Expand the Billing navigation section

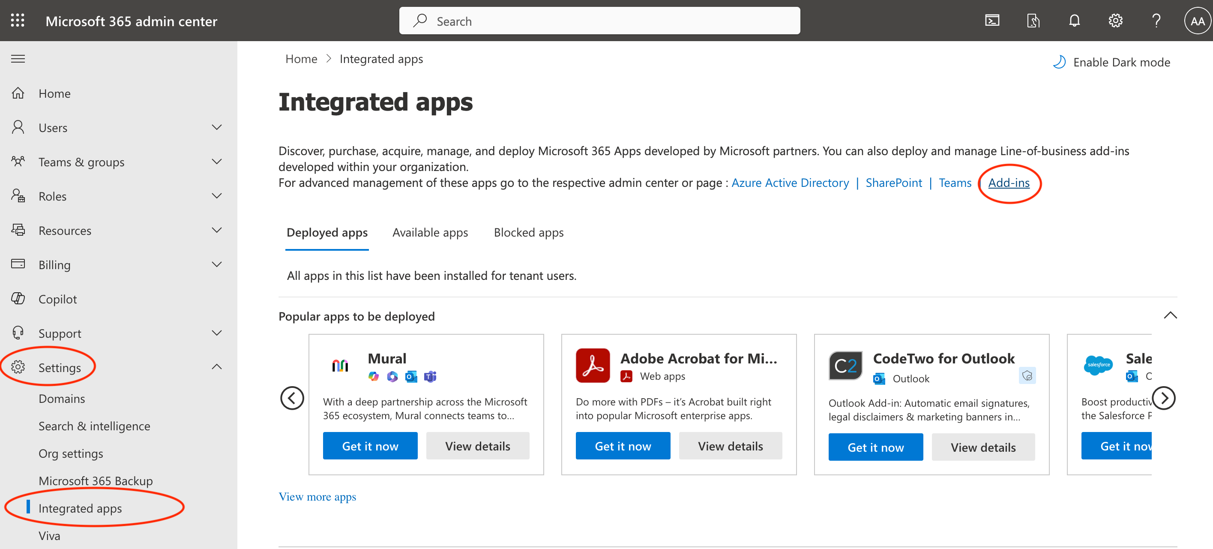coord(217,264)
